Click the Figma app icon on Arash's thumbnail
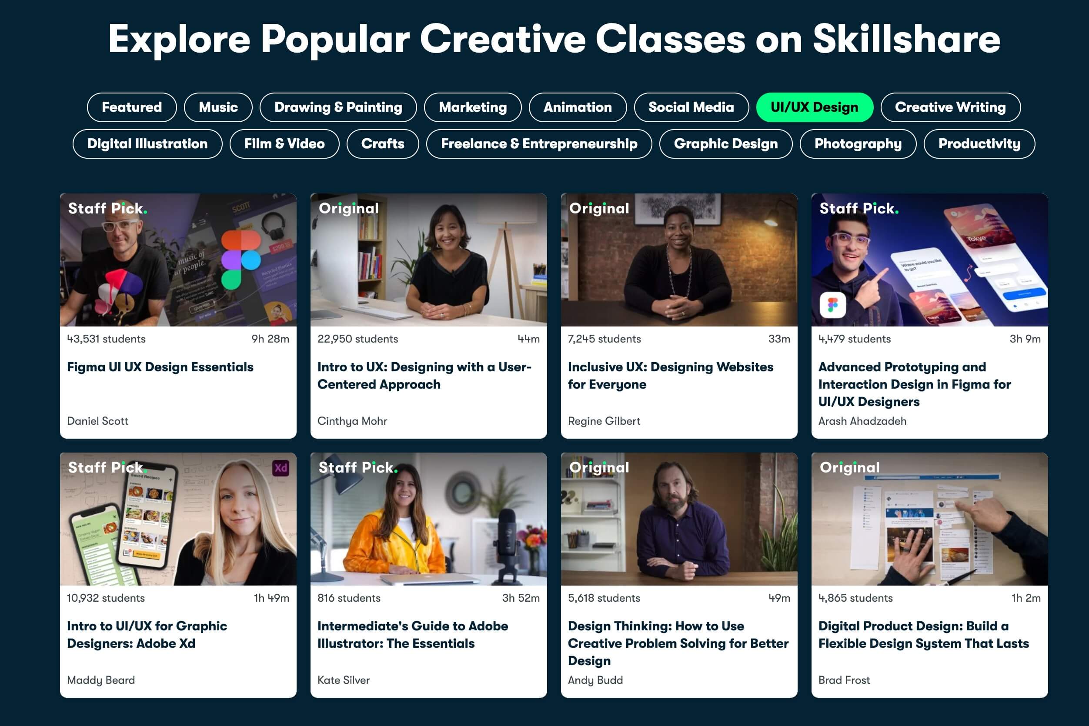1089x726 pixels. point(832,305)
